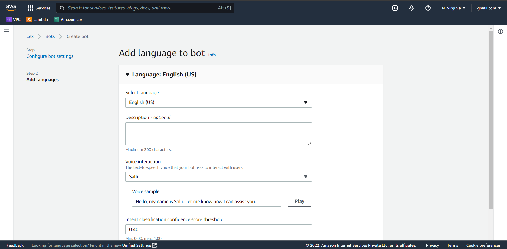Click the intent classification threshold field

(218, 229)
